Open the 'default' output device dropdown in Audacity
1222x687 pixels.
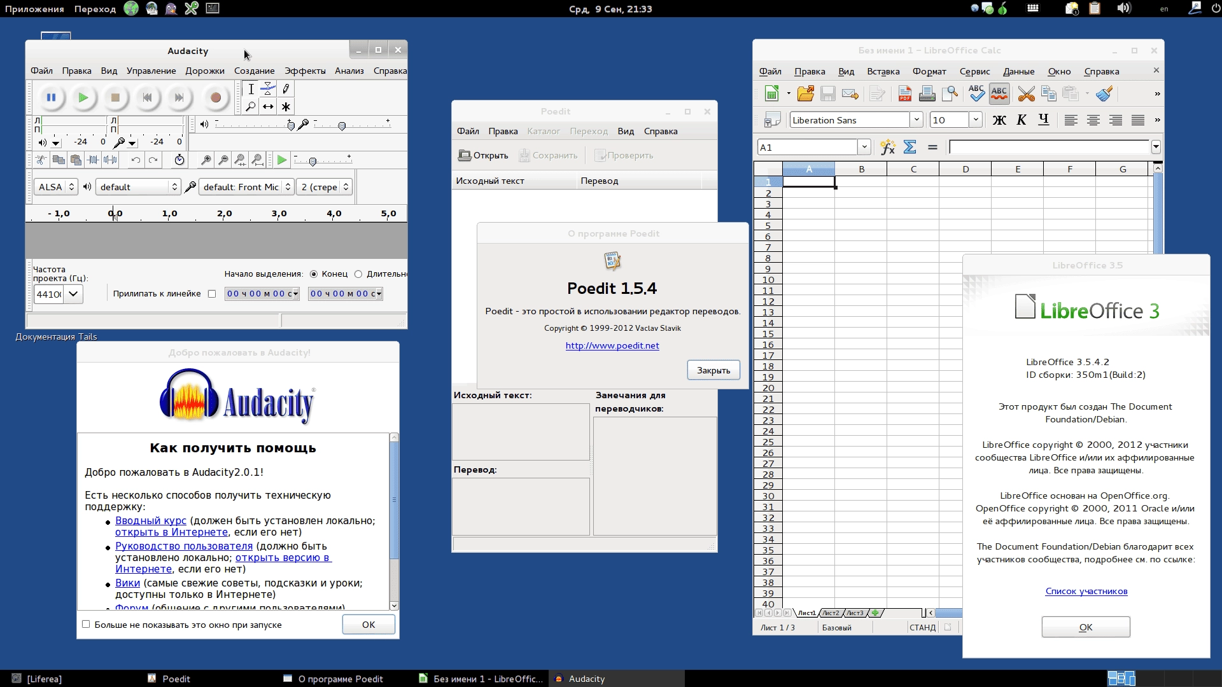pyautogui.click(x=138, y=187)
